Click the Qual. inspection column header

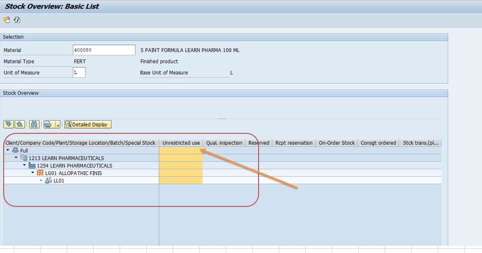click(224, 142)
